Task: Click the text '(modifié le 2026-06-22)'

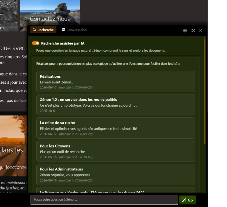Action: (x=76, y=87)
